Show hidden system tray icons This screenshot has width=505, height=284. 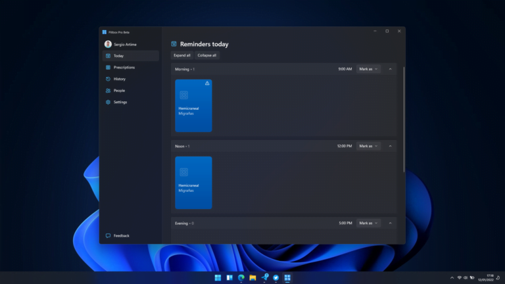click(452, 277)
